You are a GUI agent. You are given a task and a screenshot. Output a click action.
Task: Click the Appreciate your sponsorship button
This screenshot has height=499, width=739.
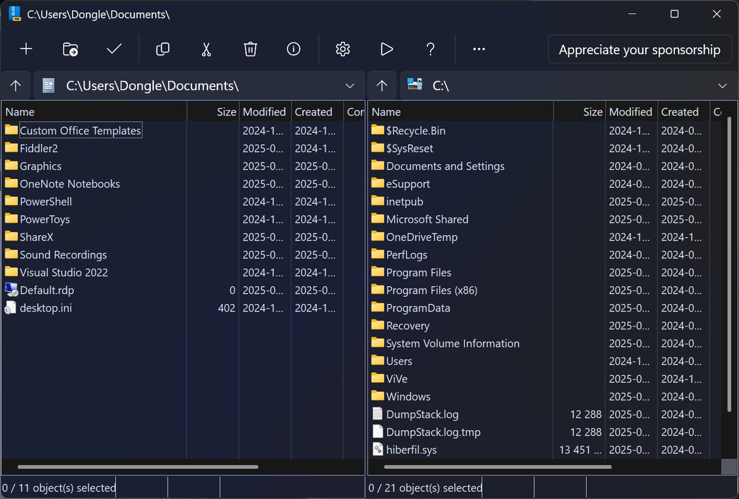(639, 49)
